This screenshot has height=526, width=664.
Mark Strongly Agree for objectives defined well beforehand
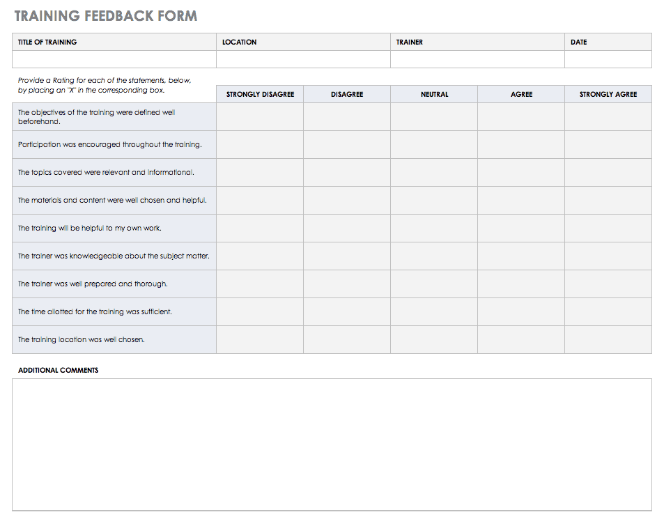pos(608,117)
